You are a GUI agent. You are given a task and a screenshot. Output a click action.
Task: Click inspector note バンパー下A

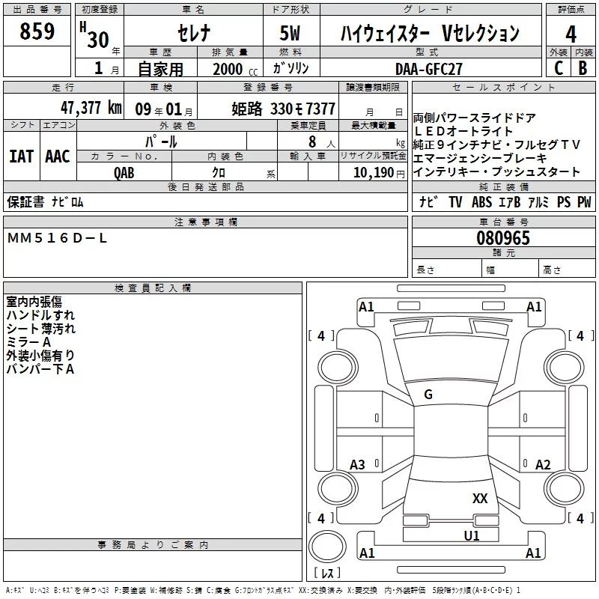40,369
